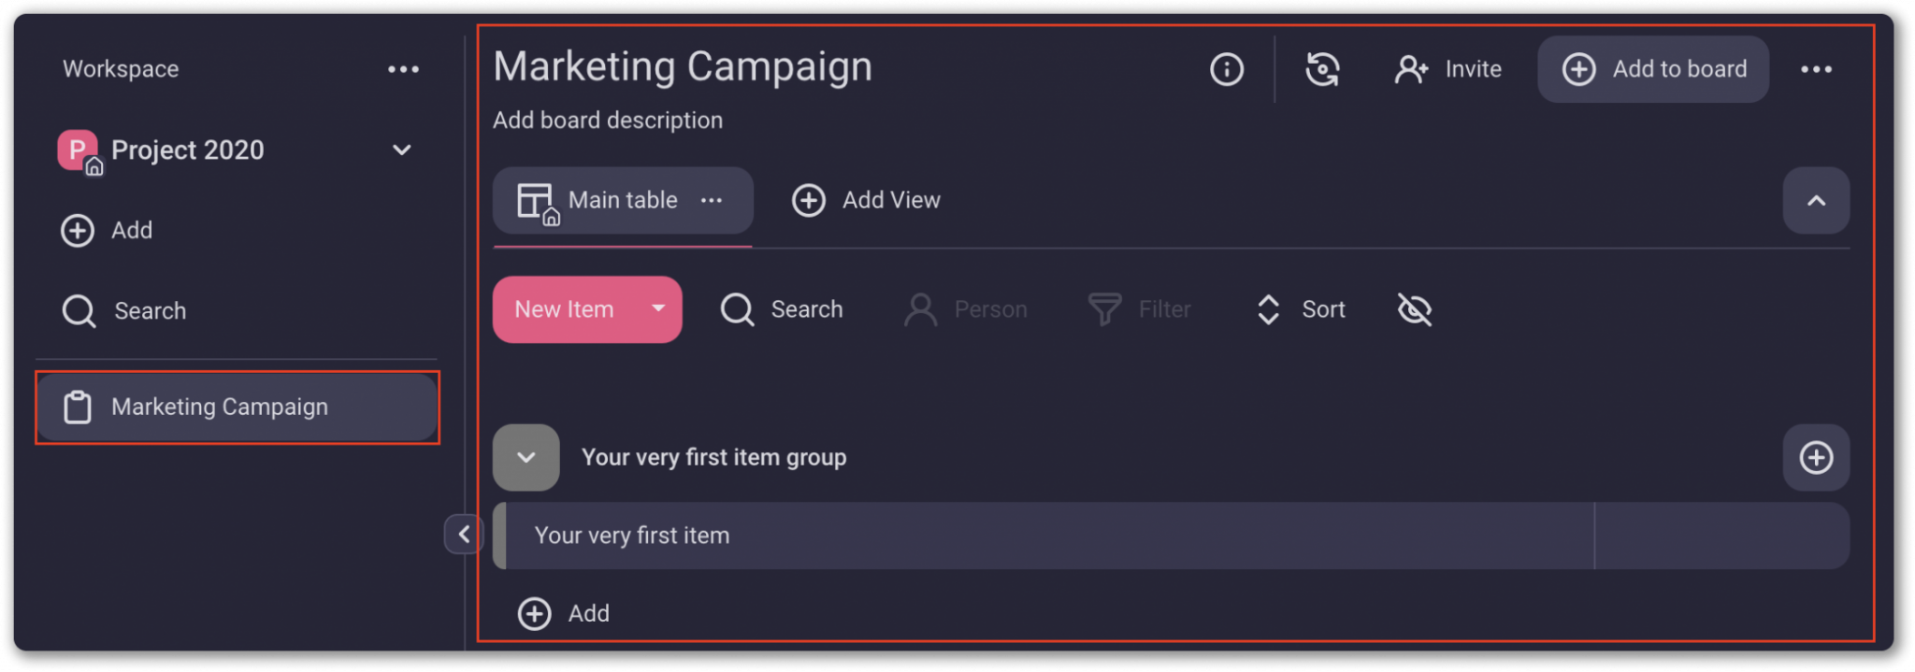1915x672 pixels.
Task: Collapse the board header panel upward
Action: click(x=1816, y=200)
